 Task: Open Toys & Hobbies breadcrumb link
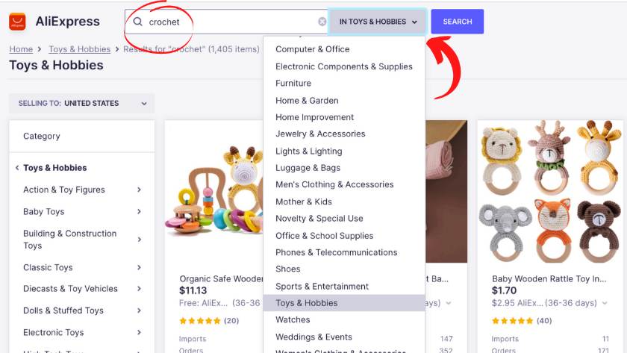(80, 49)
